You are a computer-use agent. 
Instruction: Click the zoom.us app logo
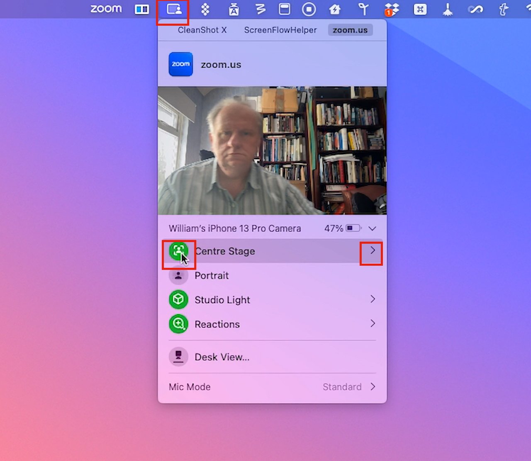click(x=180, y=64)
